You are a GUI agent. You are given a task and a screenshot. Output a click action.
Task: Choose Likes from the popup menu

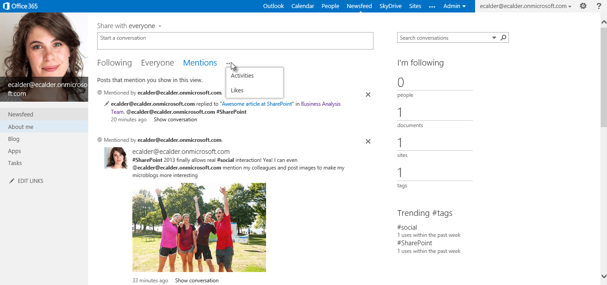coord(254,91)
